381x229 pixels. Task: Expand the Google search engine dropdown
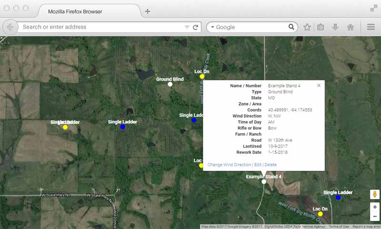(212, 28)
